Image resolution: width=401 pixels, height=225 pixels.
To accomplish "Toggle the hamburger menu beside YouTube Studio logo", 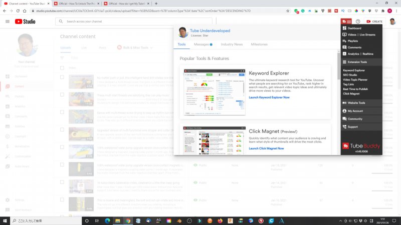I will pyautogui.click(x=8, y=21).
